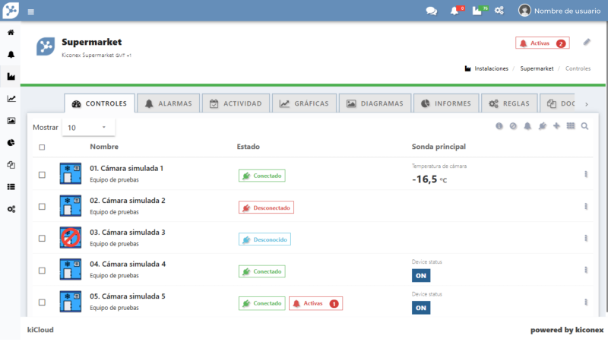Open the chat messages icon in top bar
608x342 pixels.
(x=431, y=11)
